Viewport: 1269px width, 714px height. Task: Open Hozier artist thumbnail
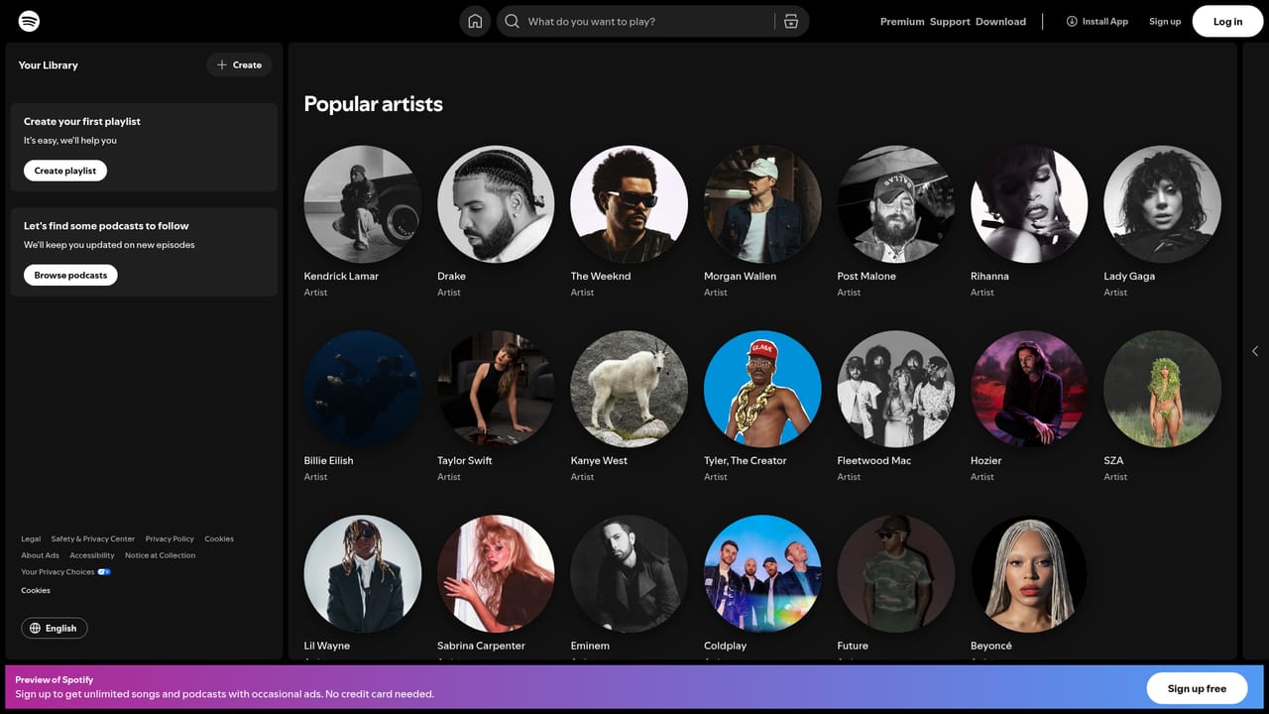(x=1029, y=389)
